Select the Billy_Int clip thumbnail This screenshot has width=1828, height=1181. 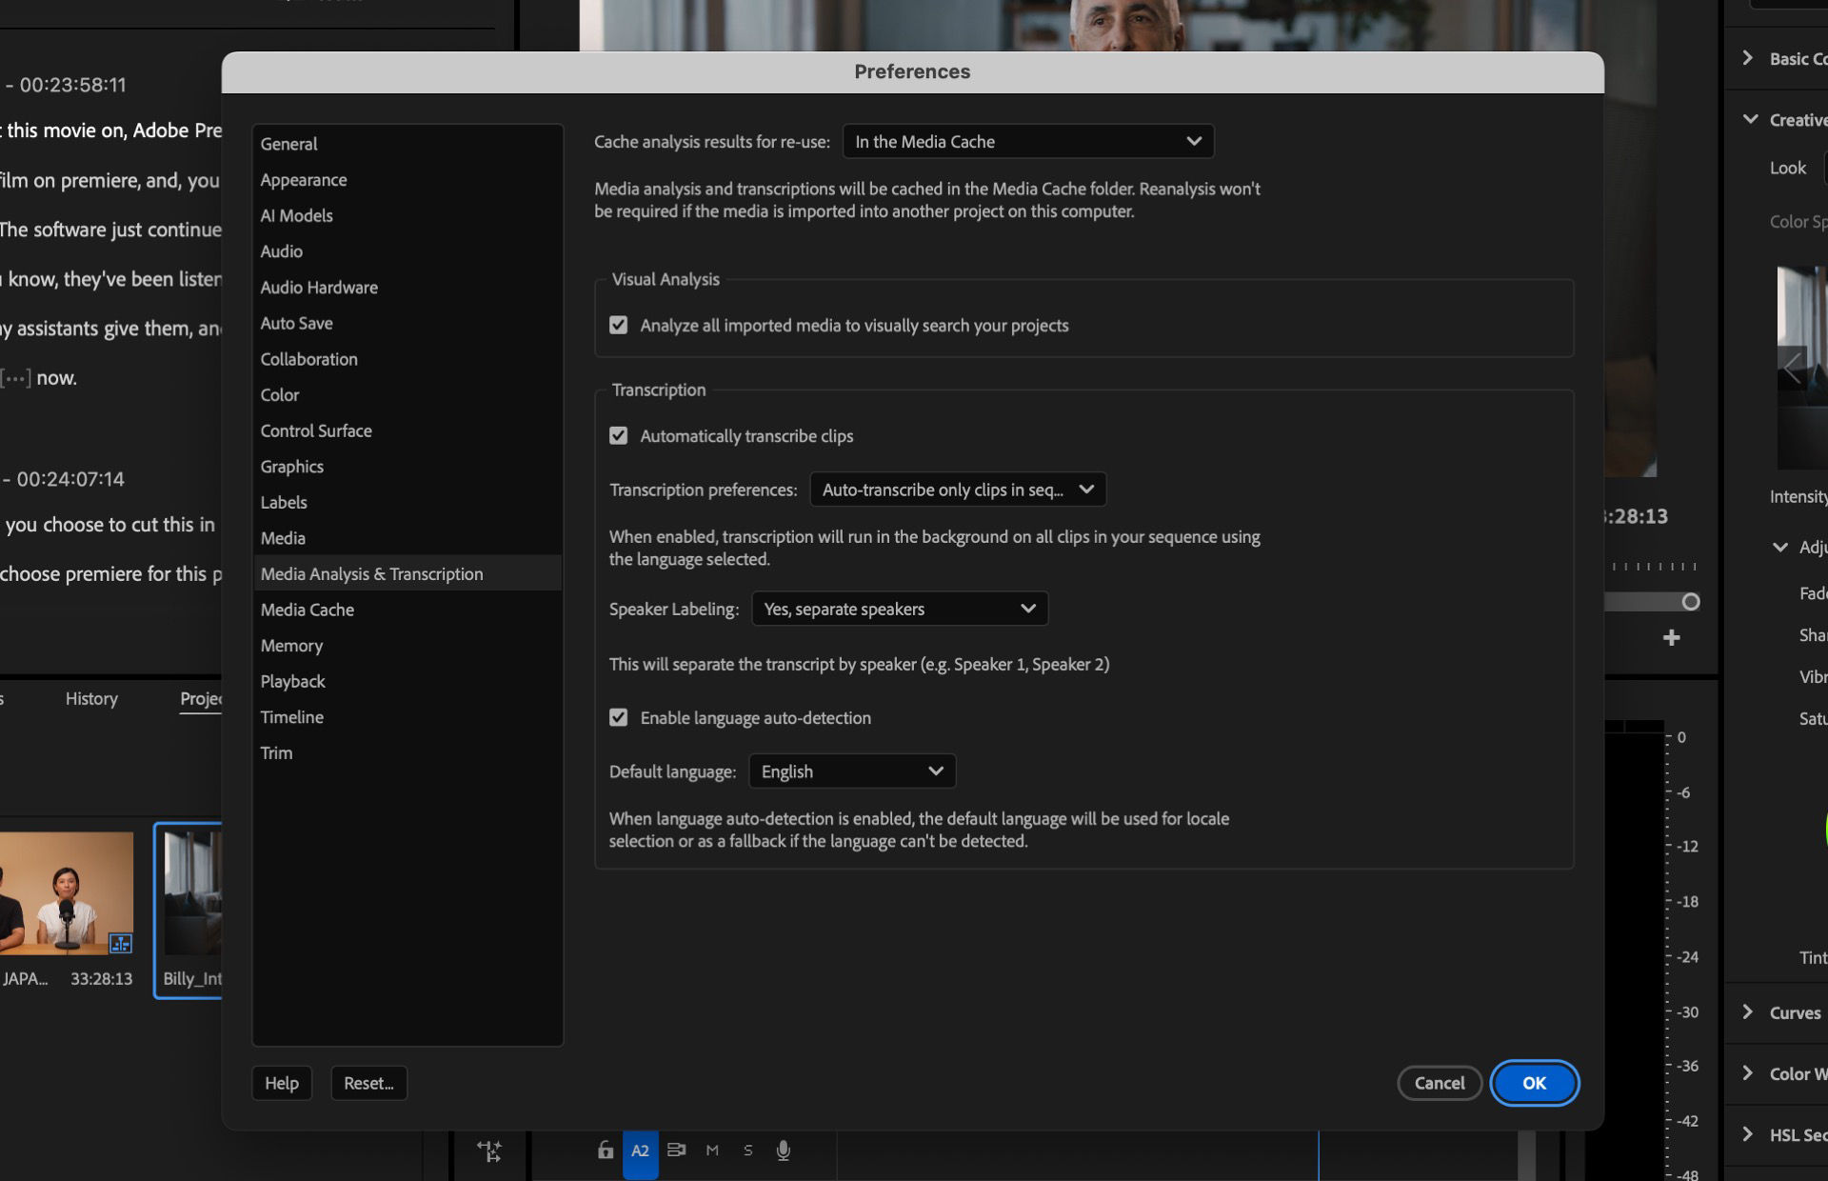[x=193, y=895]
